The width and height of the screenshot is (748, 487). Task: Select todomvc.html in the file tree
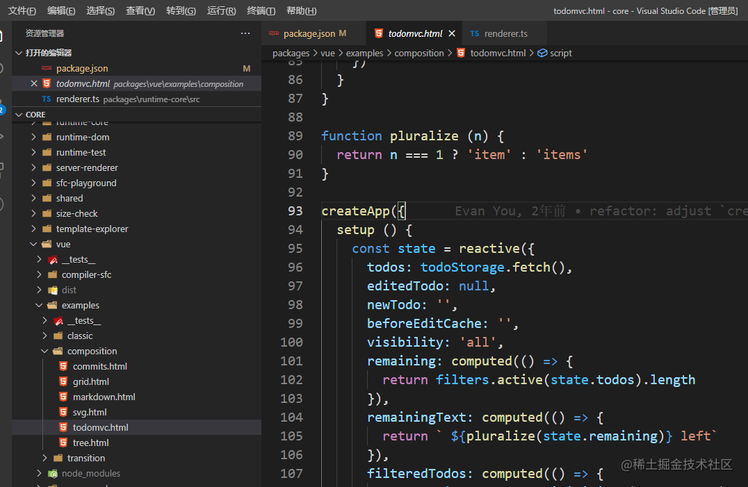click(x=136, y=427)
